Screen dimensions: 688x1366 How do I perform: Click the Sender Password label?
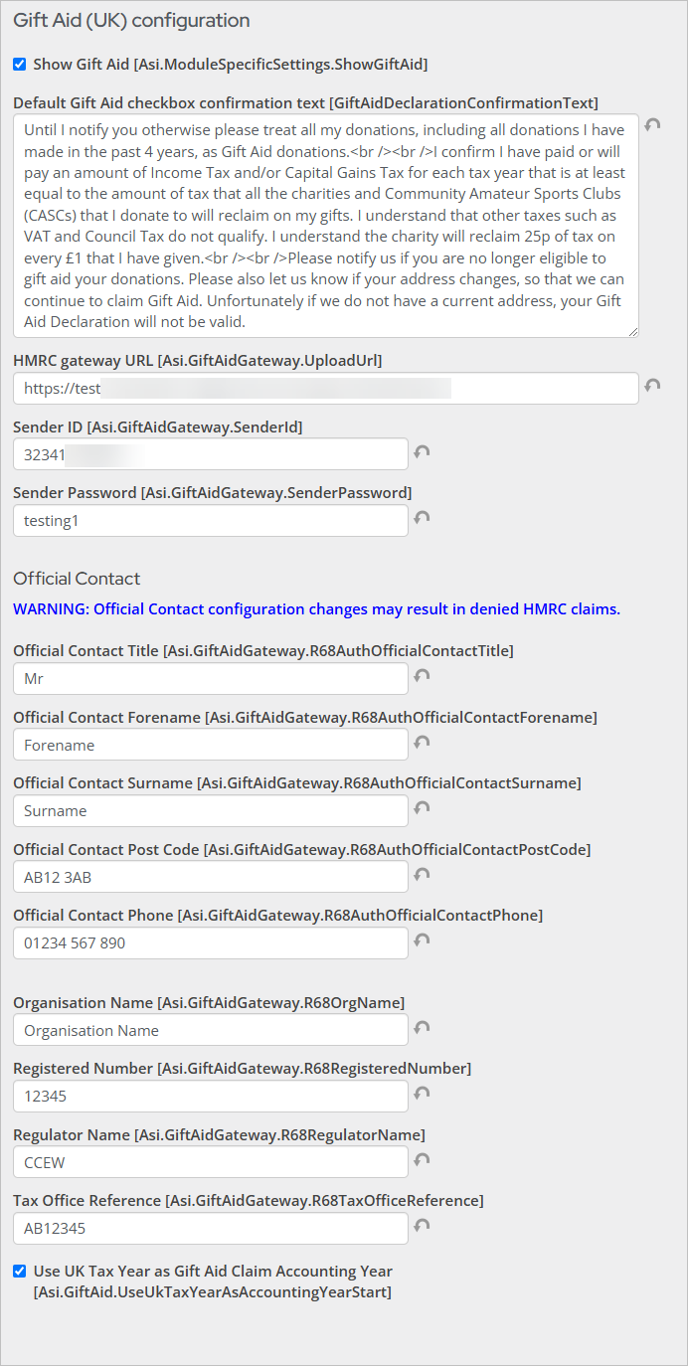(x=212, y=493)
